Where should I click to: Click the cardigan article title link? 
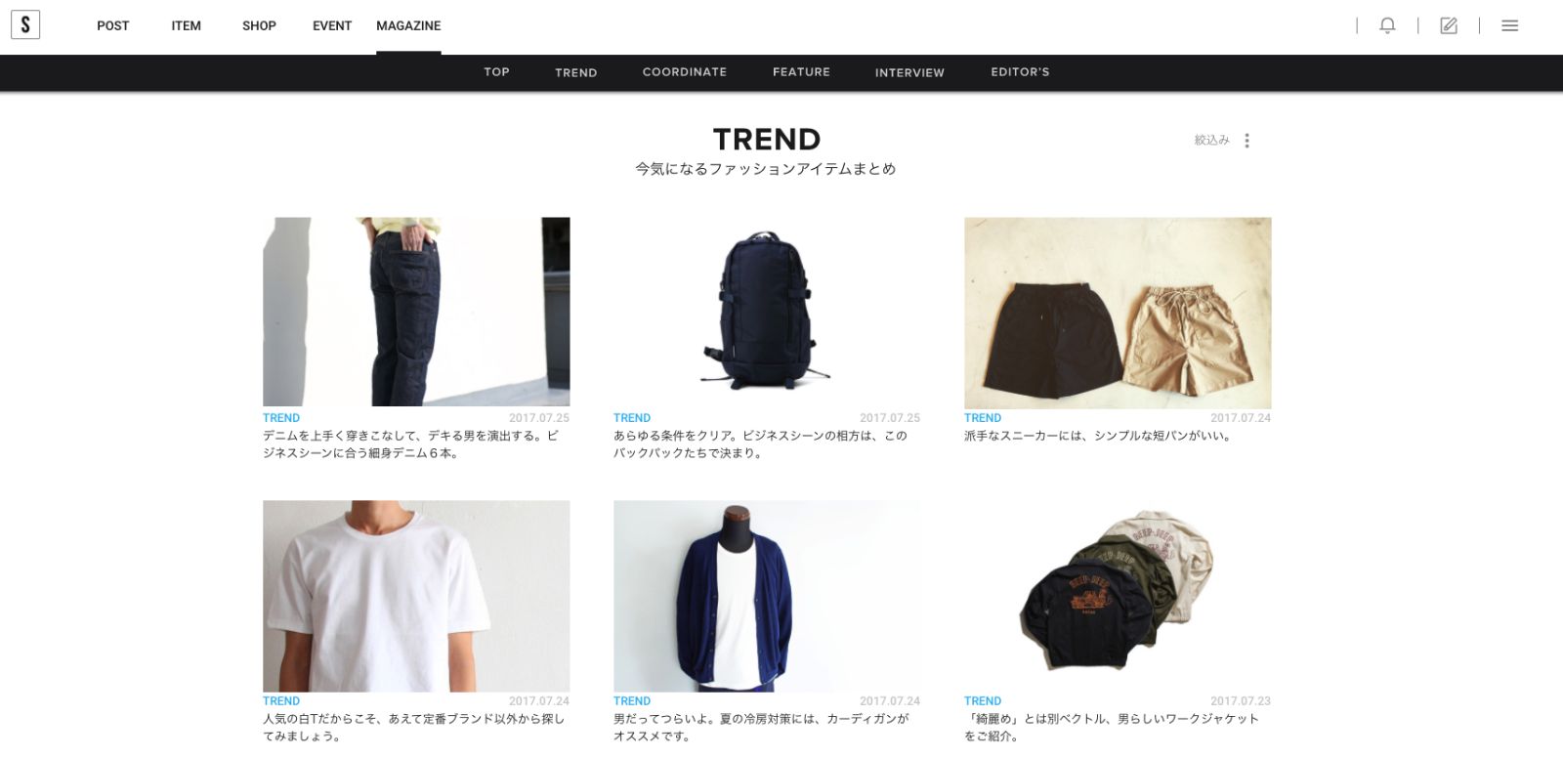click(762, 728)
